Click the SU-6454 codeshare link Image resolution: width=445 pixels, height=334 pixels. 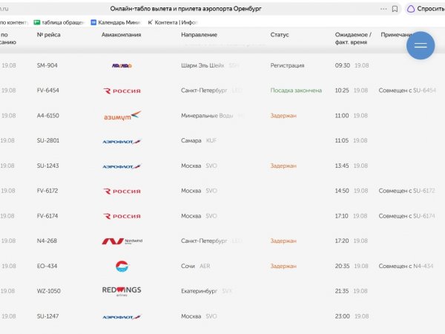coord(424,91)
